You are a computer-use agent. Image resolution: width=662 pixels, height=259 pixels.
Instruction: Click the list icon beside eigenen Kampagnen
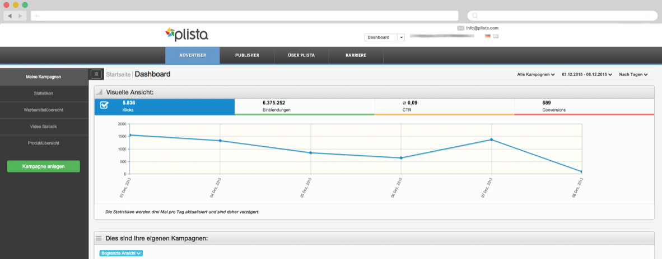tap(99, 238)
